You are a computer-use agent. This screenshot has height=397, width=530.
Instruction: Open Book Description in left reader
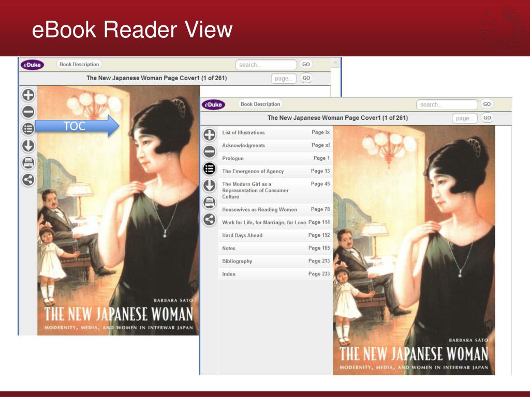[79, 64]
